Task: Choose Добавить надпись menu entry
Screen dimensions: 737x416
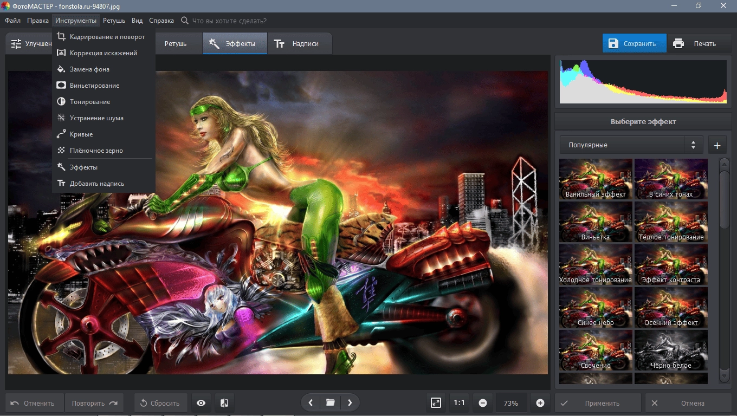Action: [104, 184]
